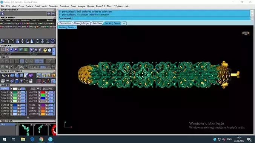255x143 pixels.
Task: Click the yellow gold material sphere icon
Action: (45, 50)
